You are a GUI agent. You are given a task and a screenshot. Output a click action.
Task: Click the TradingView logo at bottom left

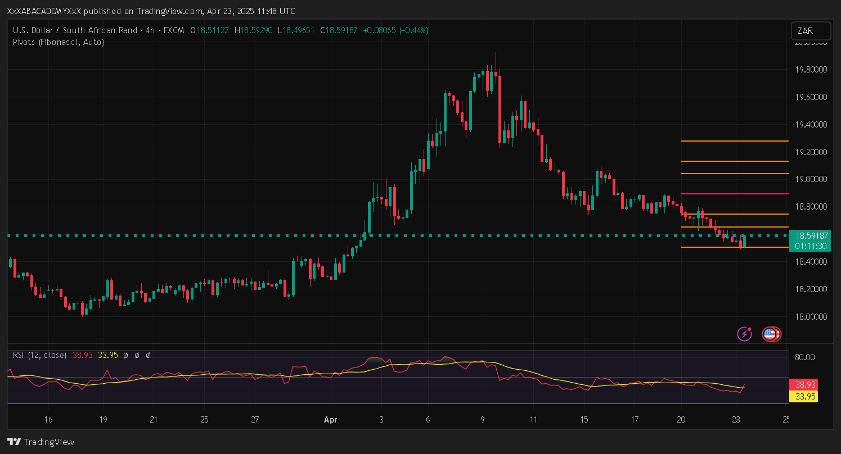click(x=41, y=442)
